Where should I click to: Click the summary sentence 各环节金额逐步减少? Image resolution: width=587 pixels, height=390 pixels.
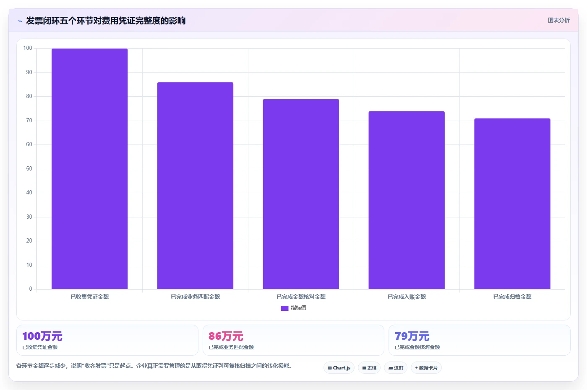154,366
